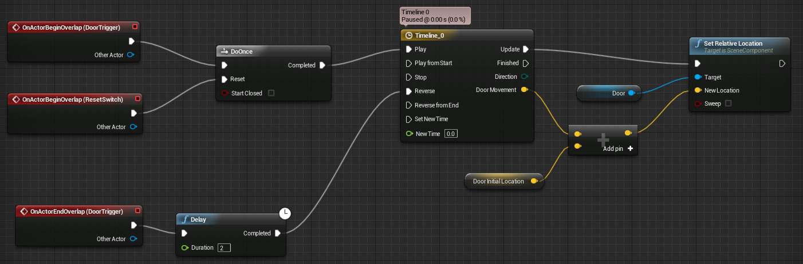Click the Direction output pin on Timeline_0
The image size is (803, 264).
(525, 77)
